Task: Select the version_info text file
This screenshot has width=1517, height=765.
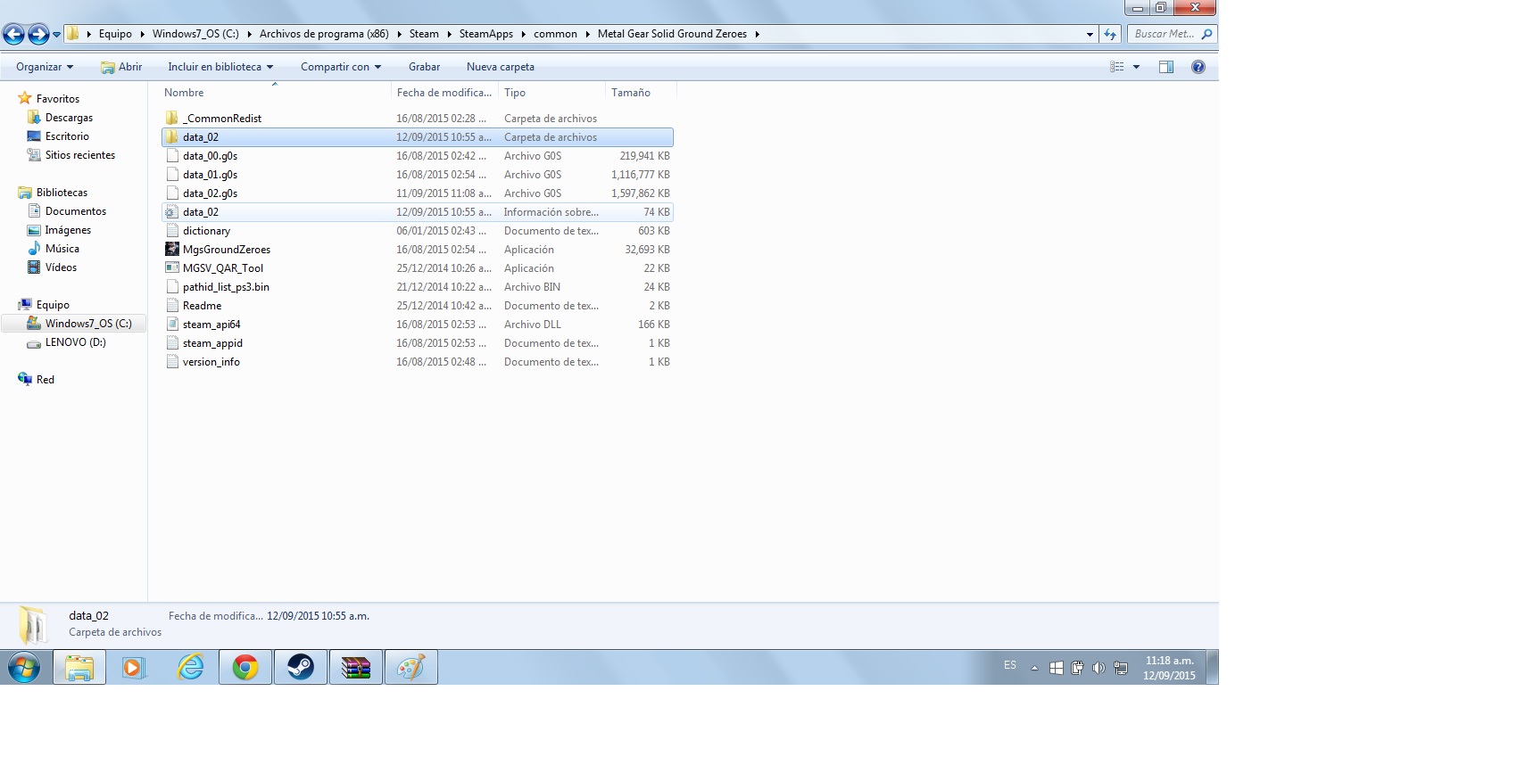Action: tap(417, 362)
